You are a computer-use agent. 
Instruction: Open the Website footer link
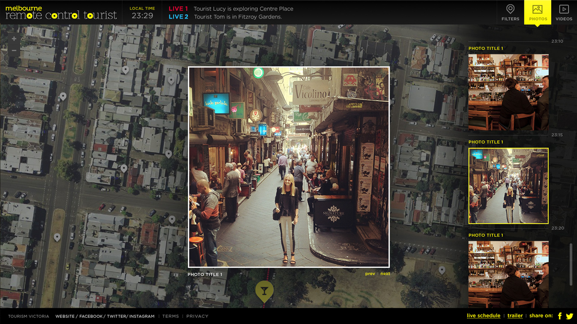click(x=65, y=316)
